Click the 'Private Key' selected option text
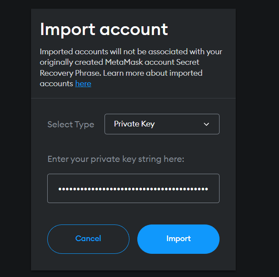The height and width of the screenshot is (277, 279). (x=134, y=124)
